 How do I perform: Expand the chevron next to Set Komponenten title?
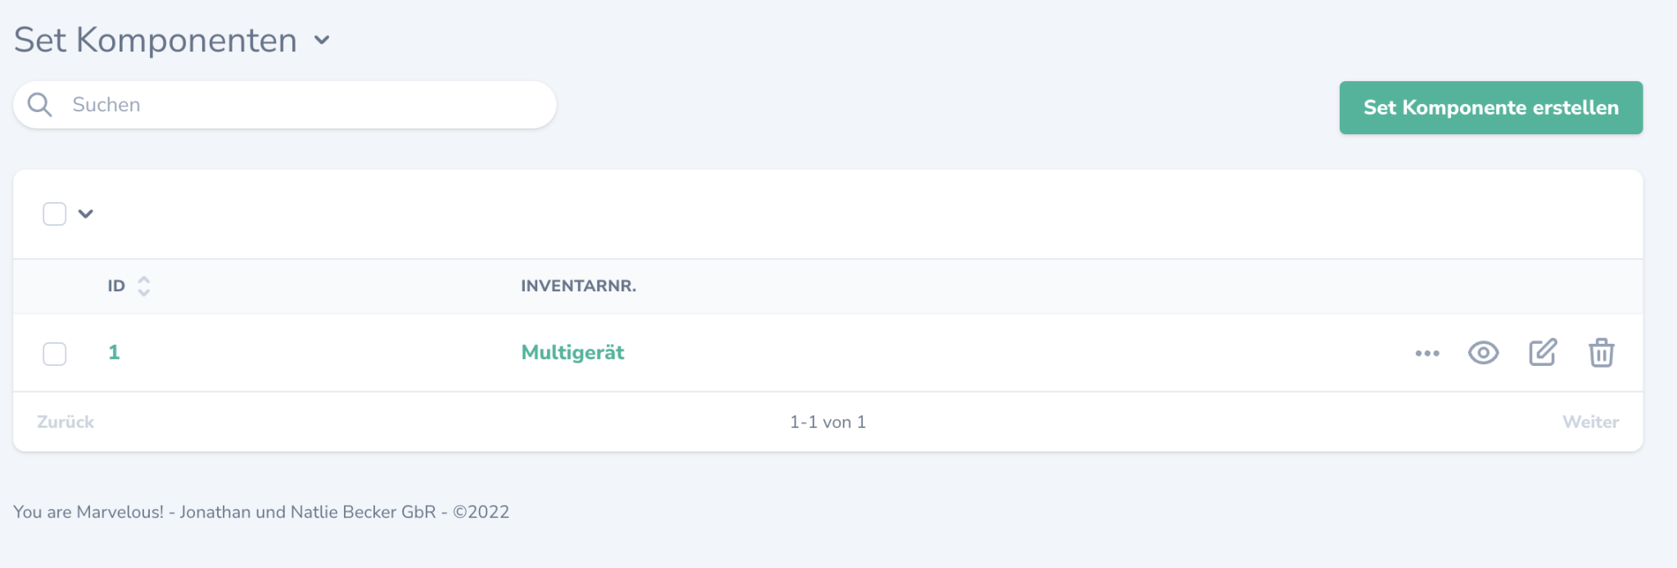pos(321,39)
